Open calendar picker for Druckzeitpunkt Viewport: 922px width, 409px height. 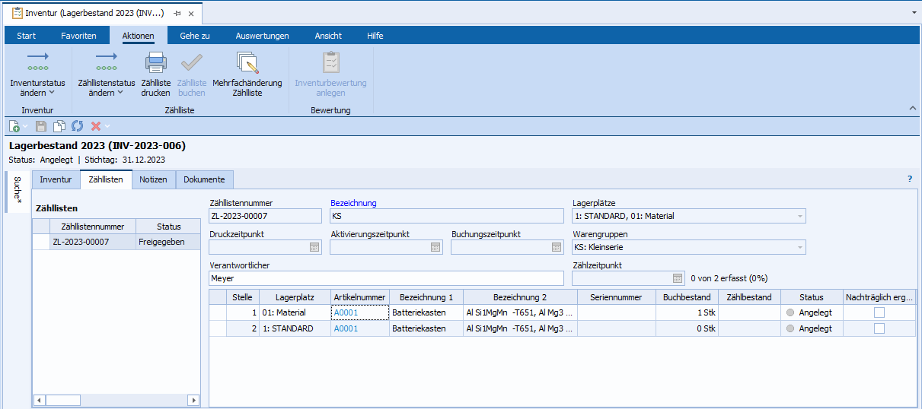click(x=314, y=247)
